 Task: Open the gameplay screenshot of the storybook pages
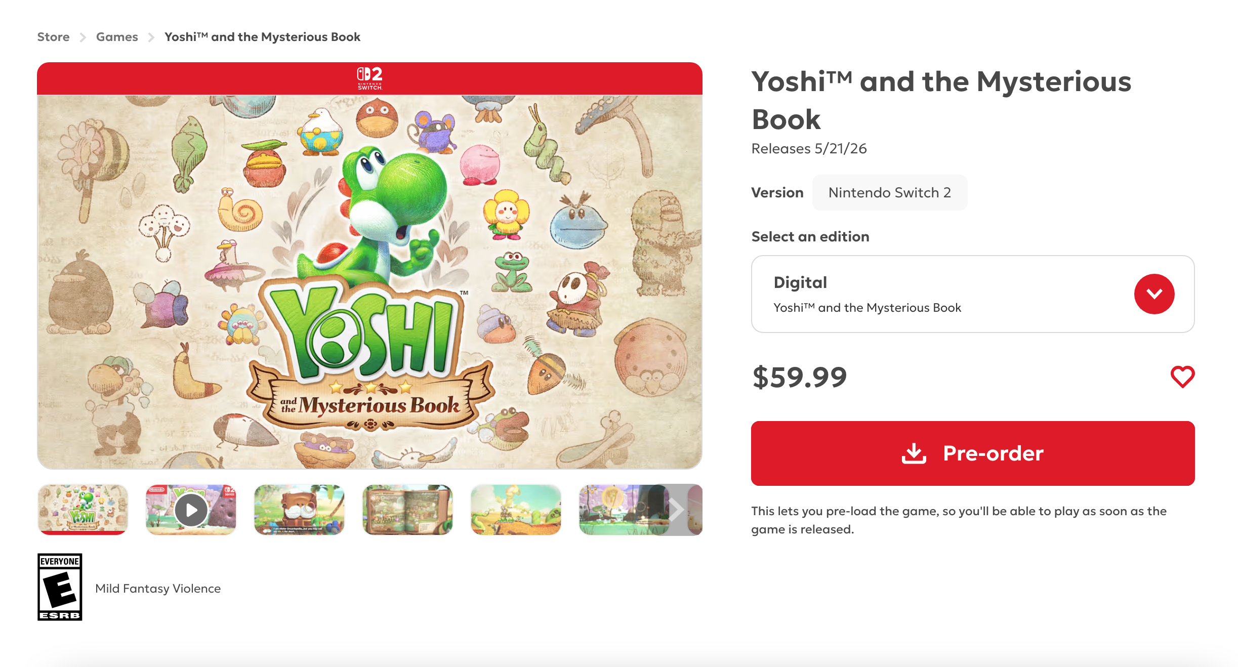coord(407,510)
